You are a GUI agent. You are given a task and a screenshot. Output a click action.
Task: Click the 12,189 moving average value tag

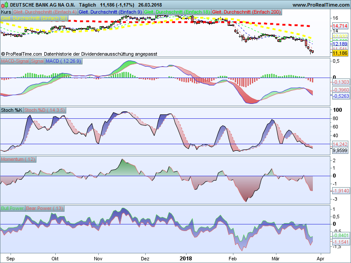click(340, 44)
